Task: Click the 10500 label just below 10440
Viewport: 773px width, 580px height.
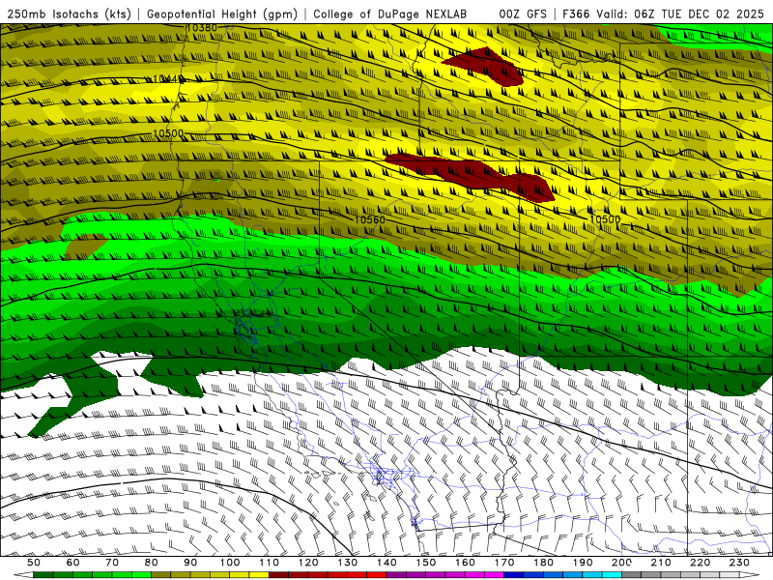Action: tap(168, 133)
